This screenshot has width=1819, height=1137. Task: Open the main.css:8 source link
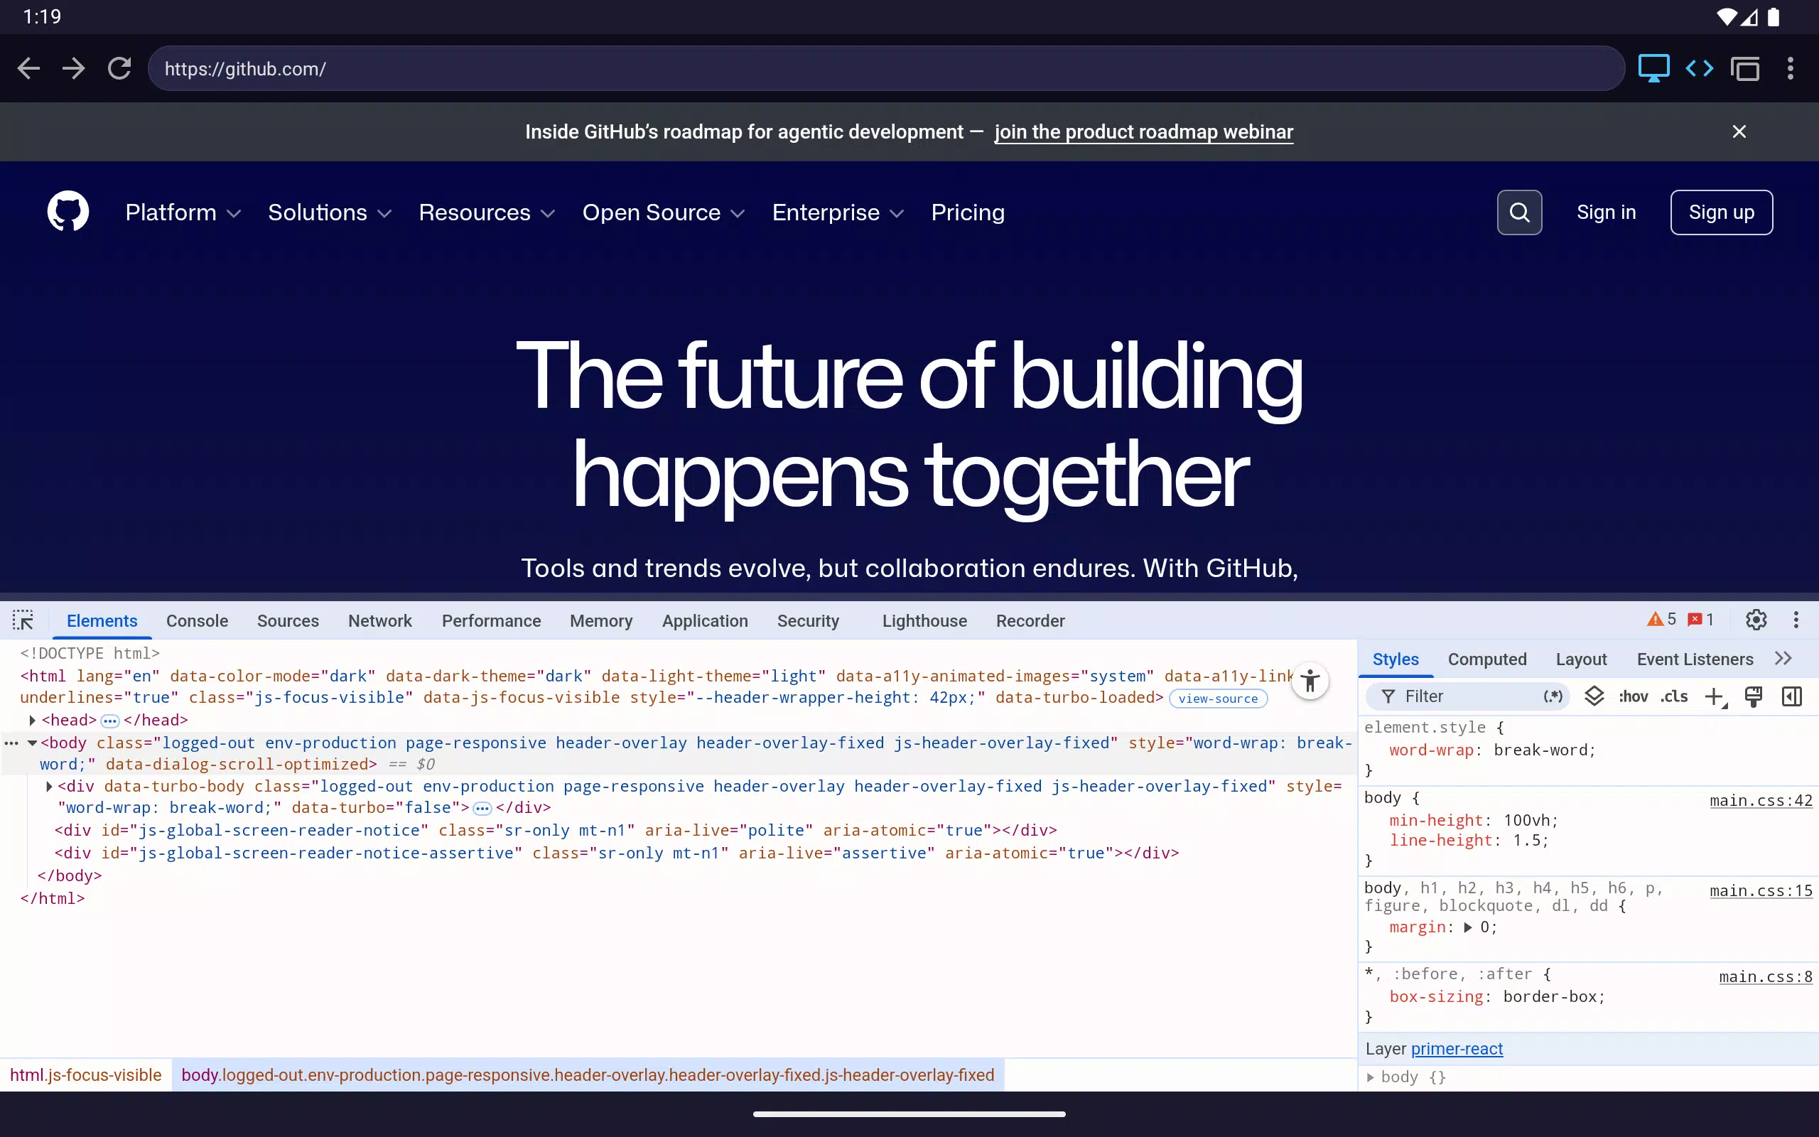coord(1766,977)
